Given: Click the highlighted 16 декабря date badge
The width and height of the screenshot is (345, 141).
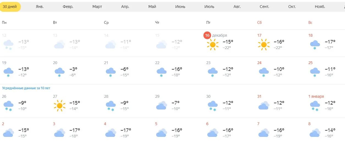Looking at the screenshot, I should click(x=207, y=35).
